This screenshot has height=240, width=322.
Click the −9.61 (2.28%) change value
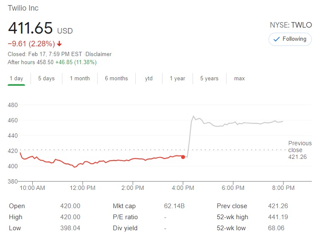click(x=31, y=44)
